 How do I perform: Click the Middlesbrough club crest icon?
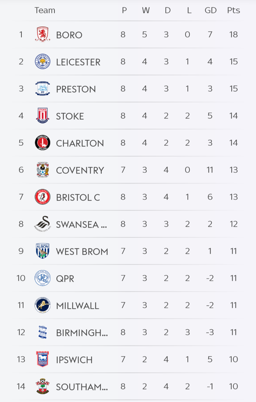[x=43, y=35]
